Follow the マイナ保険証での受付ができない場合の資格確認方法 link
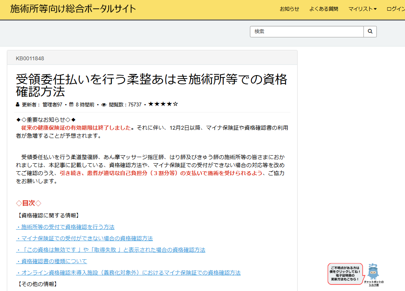 pos(84,238)
